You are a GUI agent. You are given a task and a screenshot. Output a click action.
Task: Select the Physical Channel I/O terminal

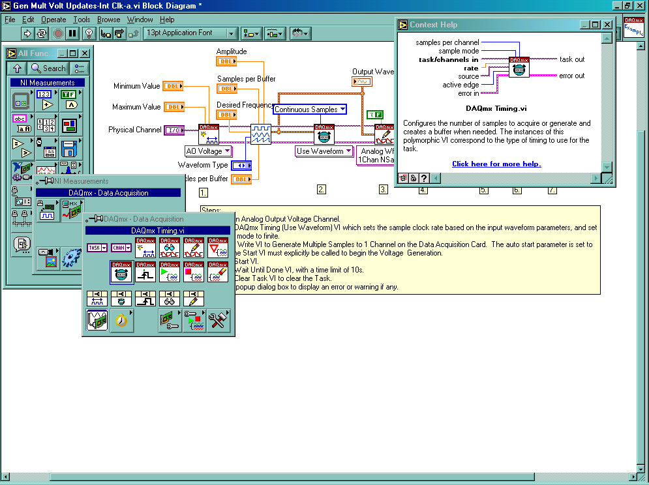174,130
